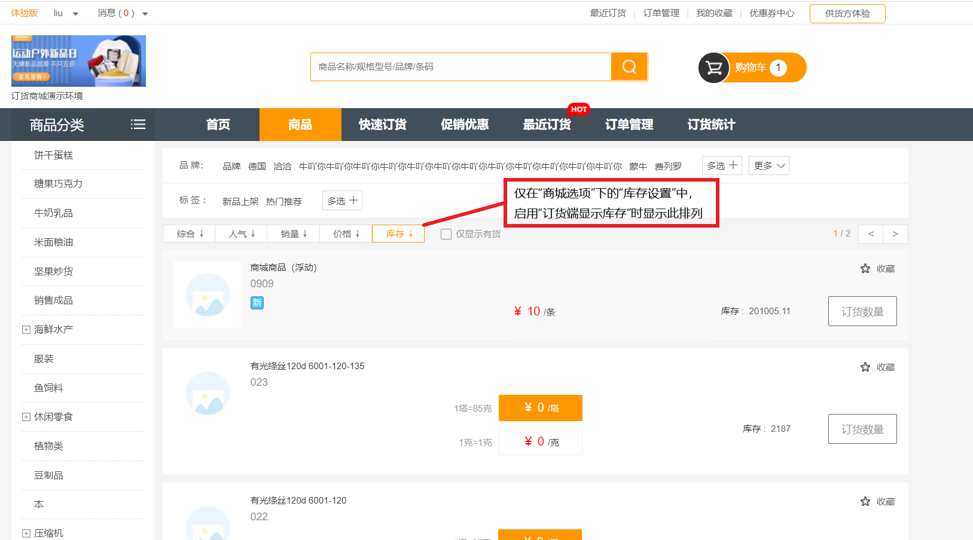The height and width of the screenshot is (540, 973).
Task: Sort by 库存
Action: (x=398, y=234)
